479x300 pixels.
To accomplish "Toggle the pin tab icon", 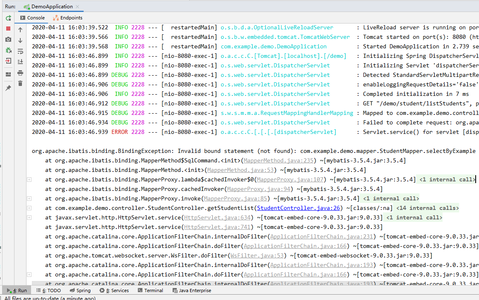I will (x=8, y=88).
